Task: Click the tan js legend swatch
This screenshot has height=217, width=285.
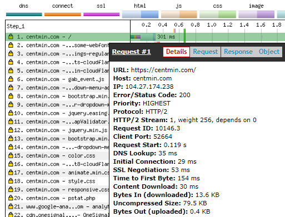Action: [179, 14]
